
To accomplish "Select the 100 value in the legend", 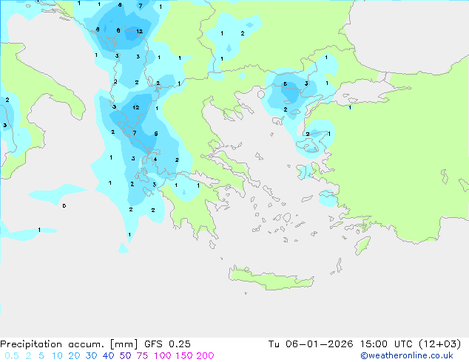I will coord(162,356).
